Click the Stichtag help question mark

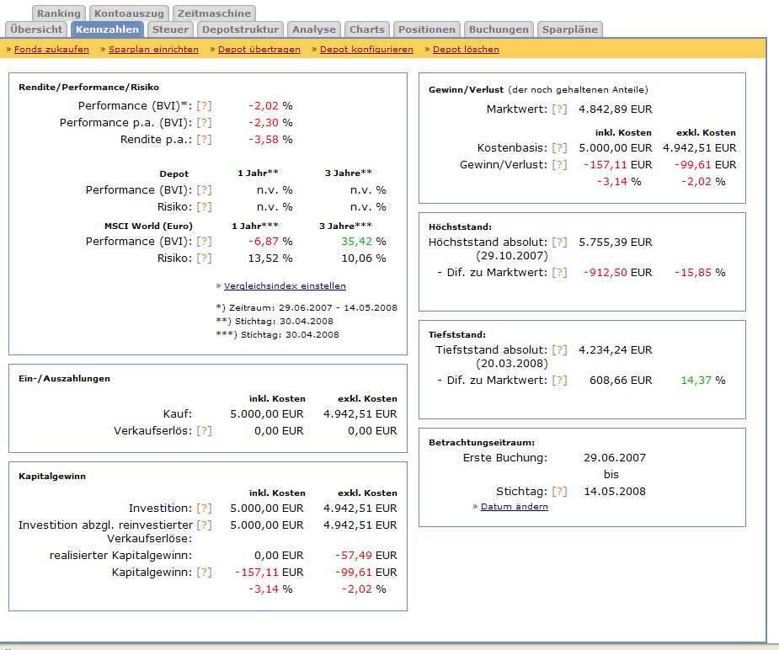[x=560, y=492]
